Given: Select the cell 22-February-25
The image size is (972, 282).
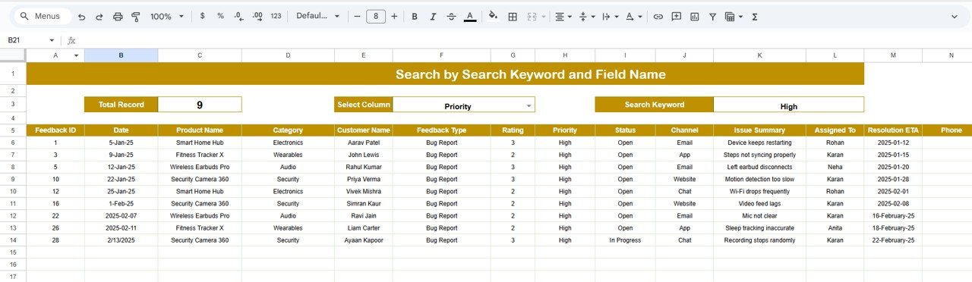Looking at the screenshot, I should tap(893, 240).
